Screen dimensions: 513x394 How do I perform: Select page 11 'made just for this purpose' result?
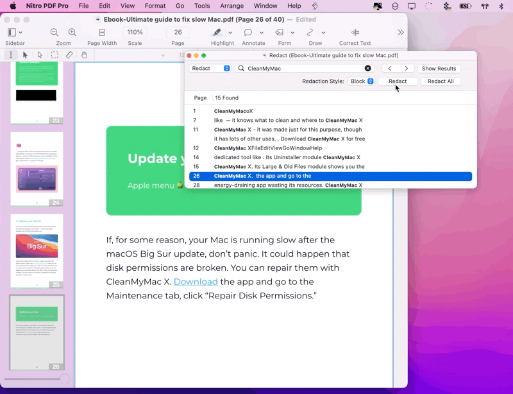(330, 130)
